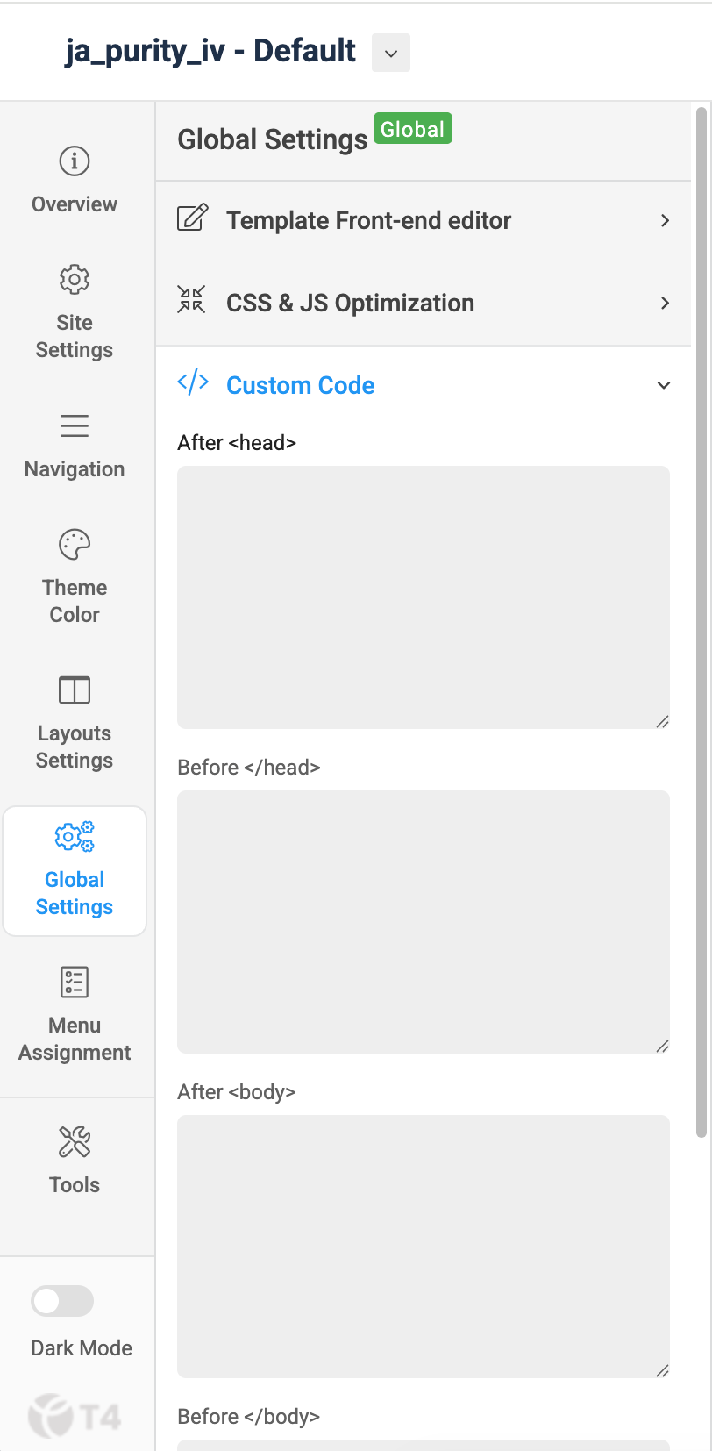The width and height of the screenshot is (712, 1451).
Task: Click the Global Settings gears icon
Action: pos(75,837)
